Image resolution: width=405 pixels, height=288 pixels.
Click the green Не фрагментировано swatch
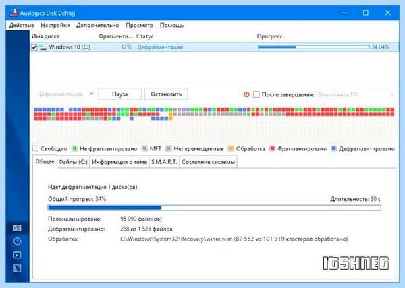(x=74, y=148)
